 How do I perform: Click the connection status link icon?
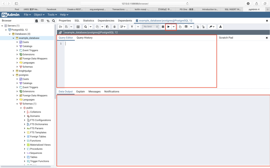[60, 32]
